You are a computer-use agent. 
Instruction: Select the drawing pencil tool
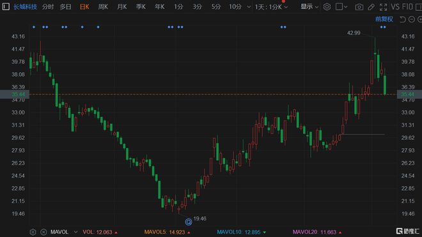pyautogui.click(x=371, y=7)
